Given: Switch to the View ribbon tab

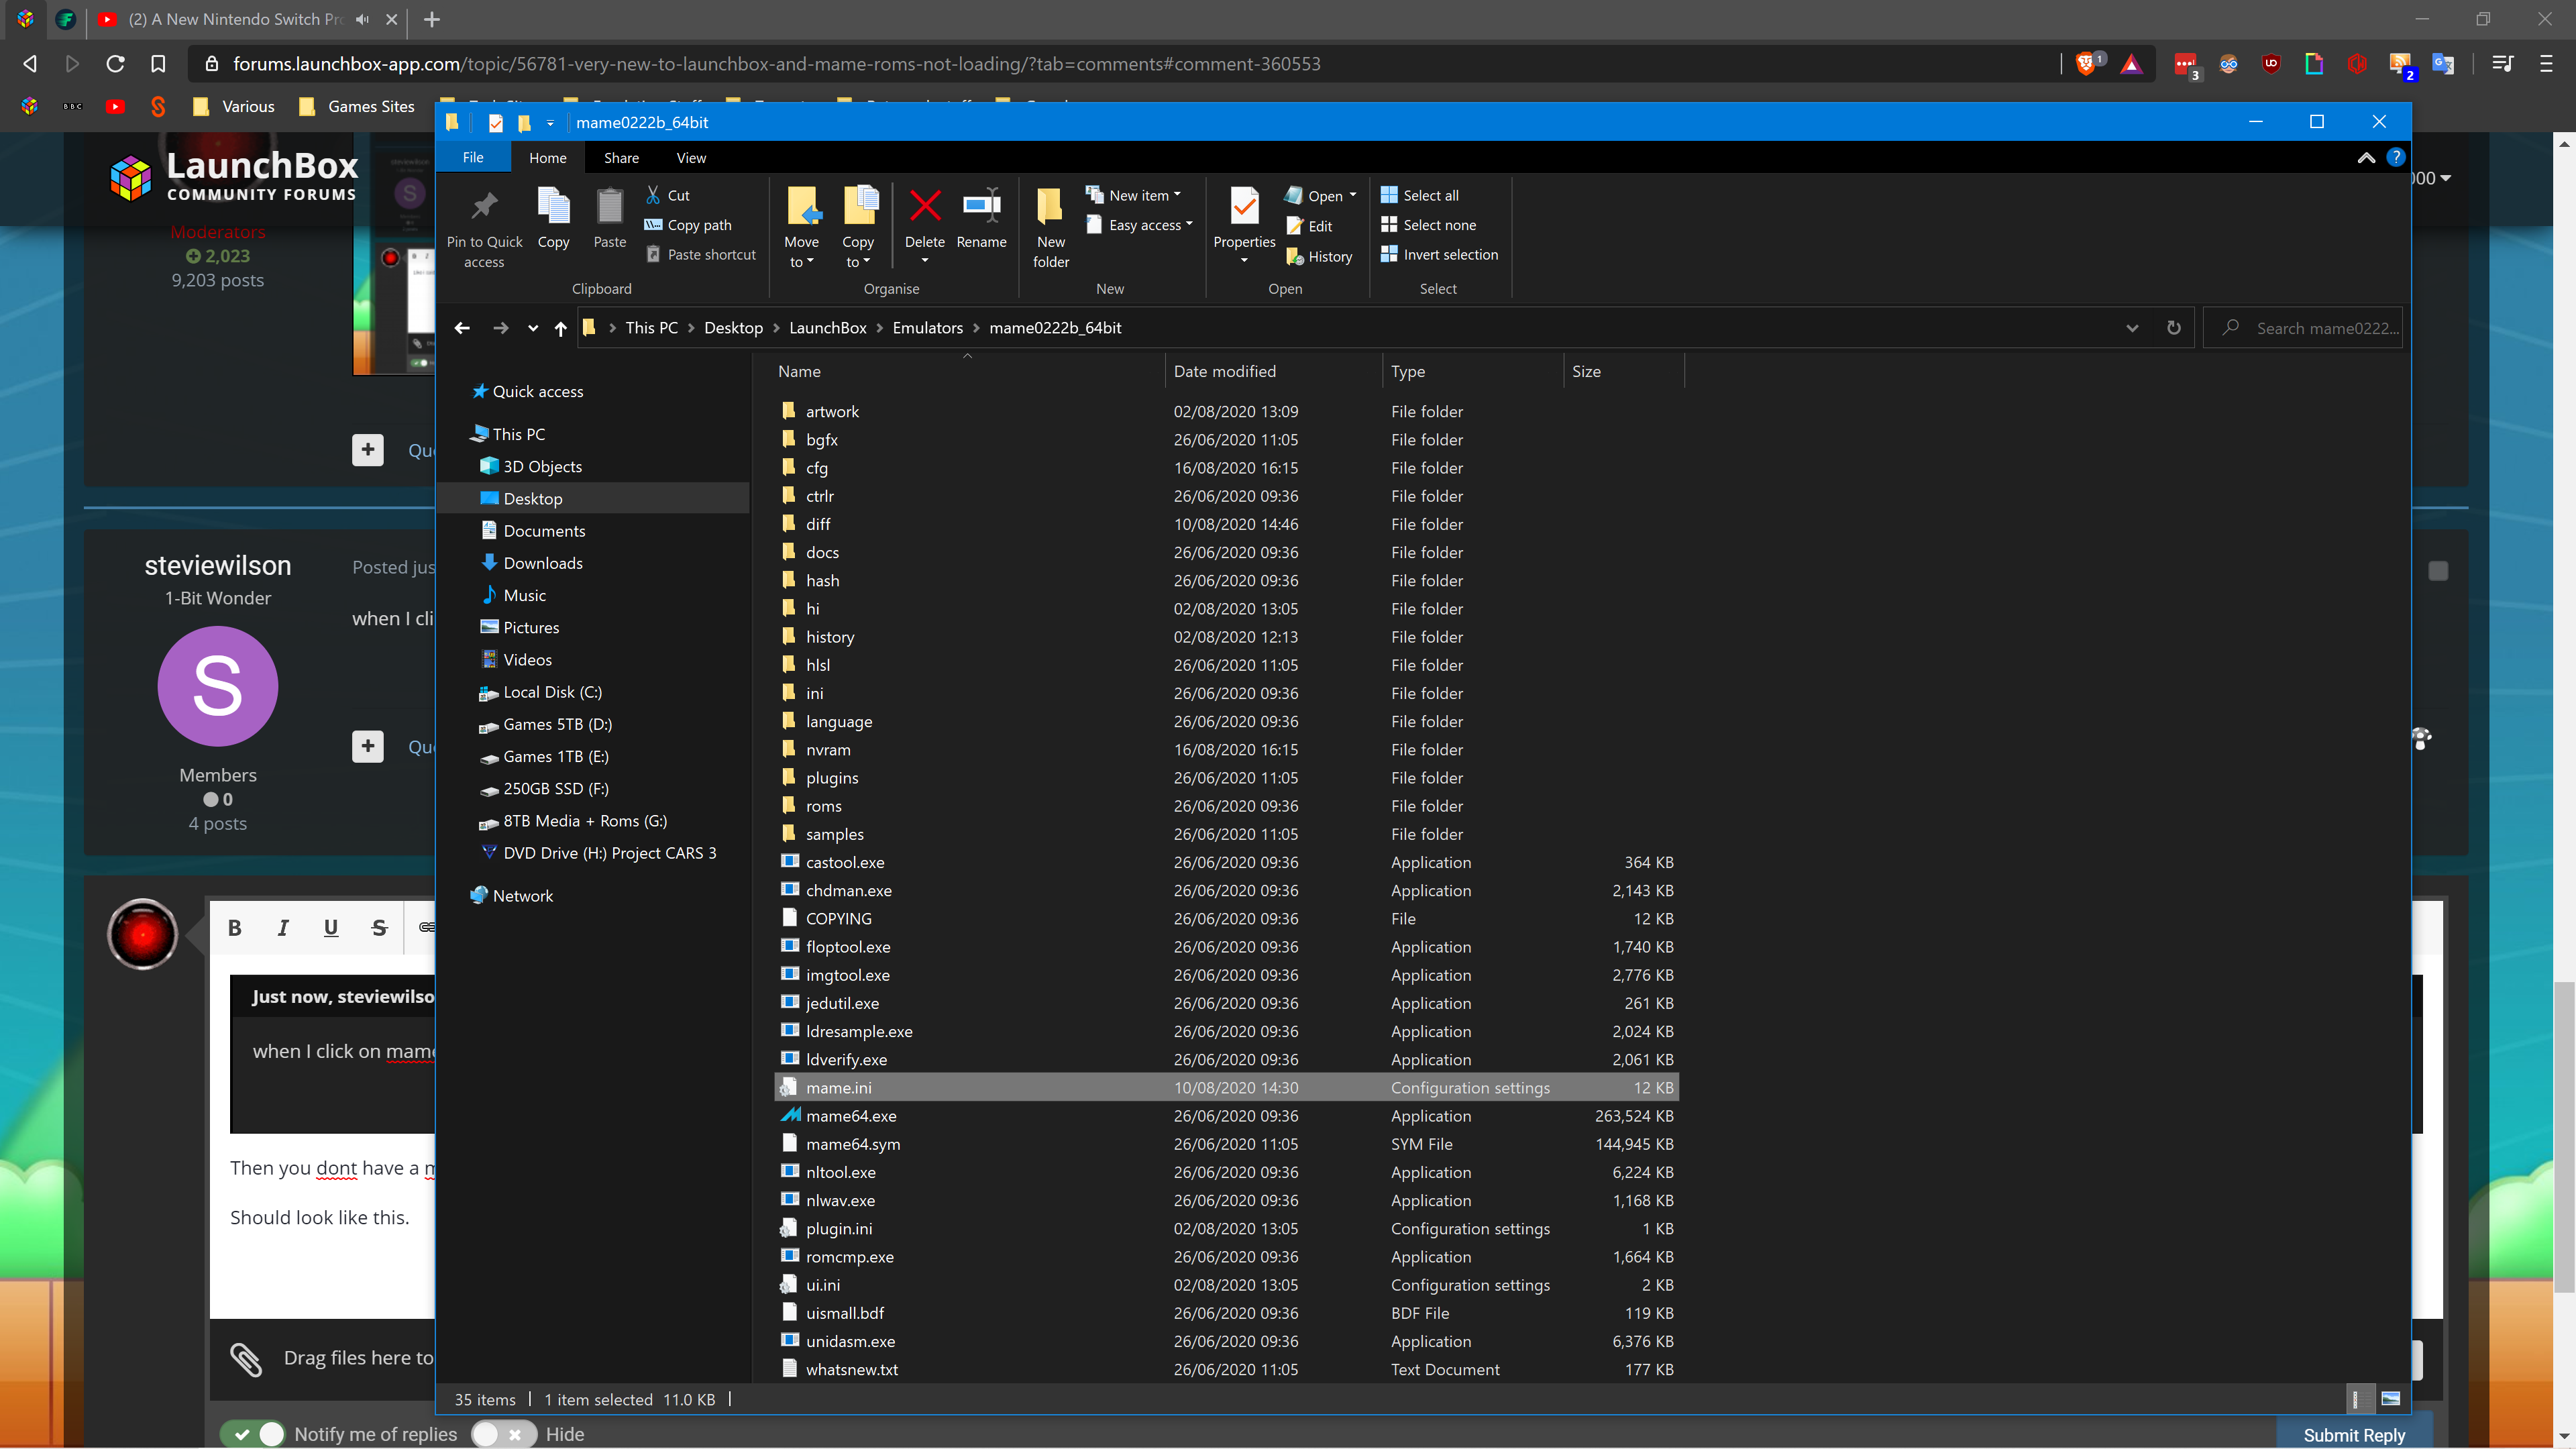Looking at the screenshot, I should click(691, 157).
